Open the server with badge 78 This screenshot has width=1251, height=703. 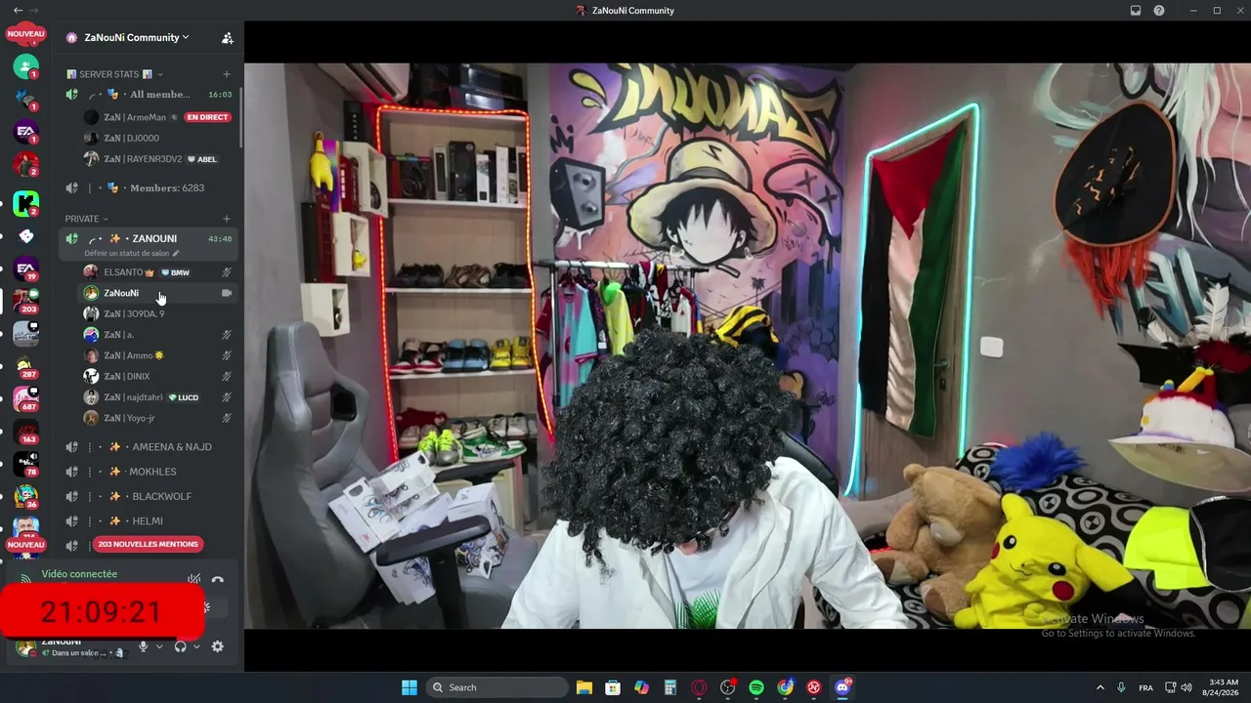[25, 464]
